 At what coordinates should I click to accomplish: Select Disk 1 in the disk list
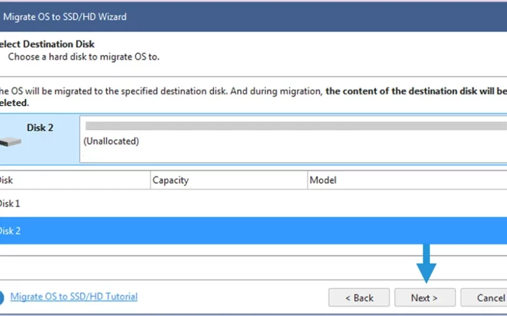[253, 204]
